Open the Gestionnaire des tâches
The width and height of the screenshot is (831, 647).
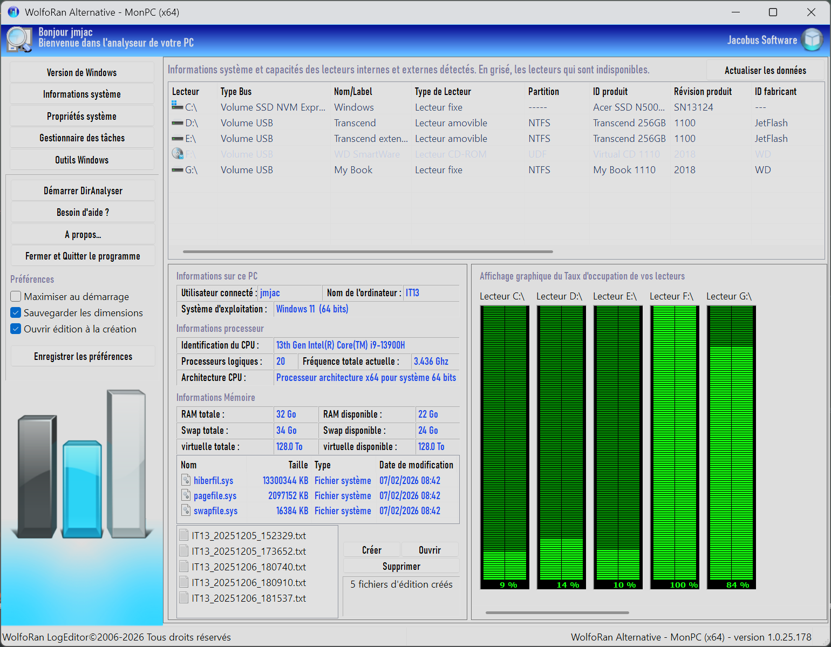pos(82,138)
